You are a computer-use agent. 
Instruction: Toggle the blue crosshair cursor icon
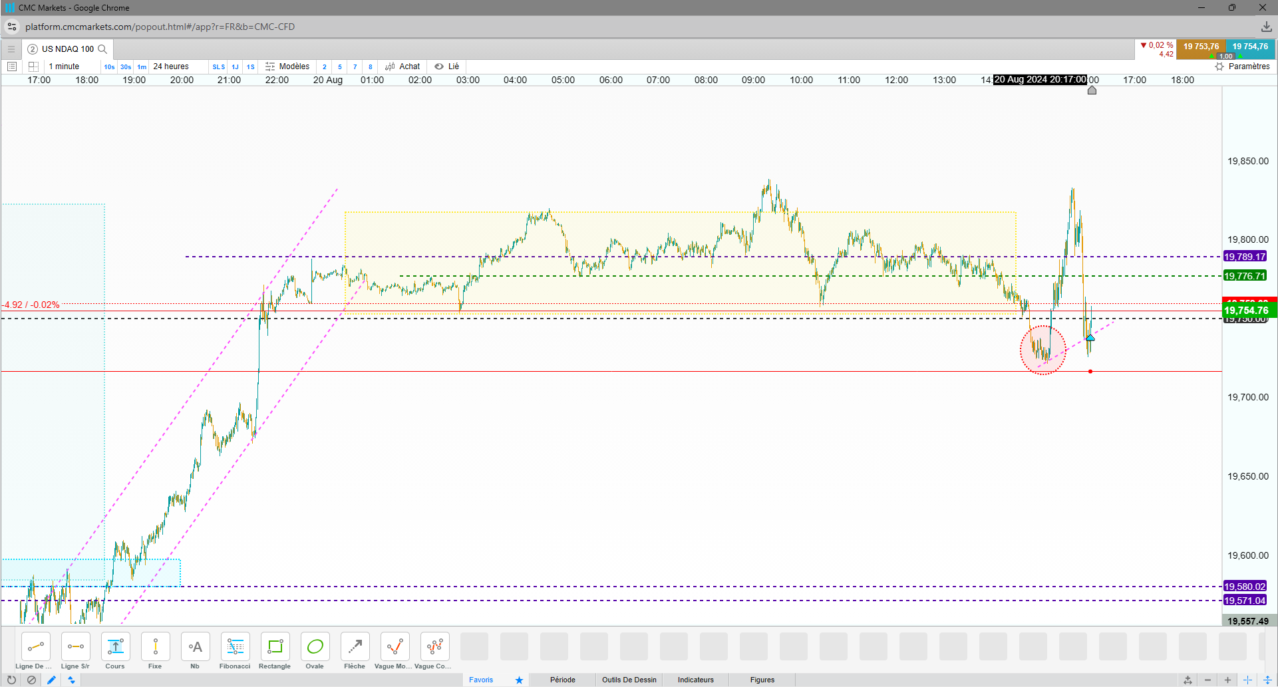[x=1247, y=680]
